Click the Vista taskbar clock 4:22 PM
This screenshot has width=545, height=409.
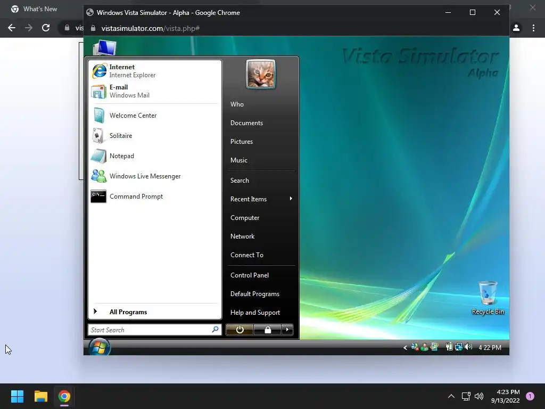490,347
